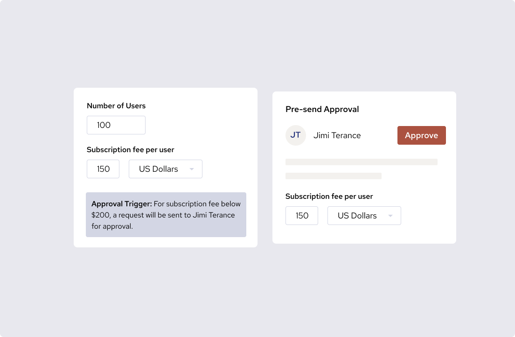Click the second shorter placeholder bar

point(333,176)
